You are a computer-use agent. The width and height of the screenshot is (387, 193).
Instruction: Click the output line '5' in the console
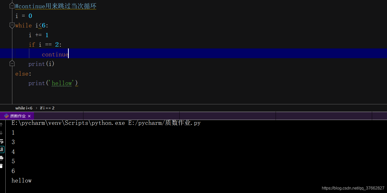(x=13, y=161)
